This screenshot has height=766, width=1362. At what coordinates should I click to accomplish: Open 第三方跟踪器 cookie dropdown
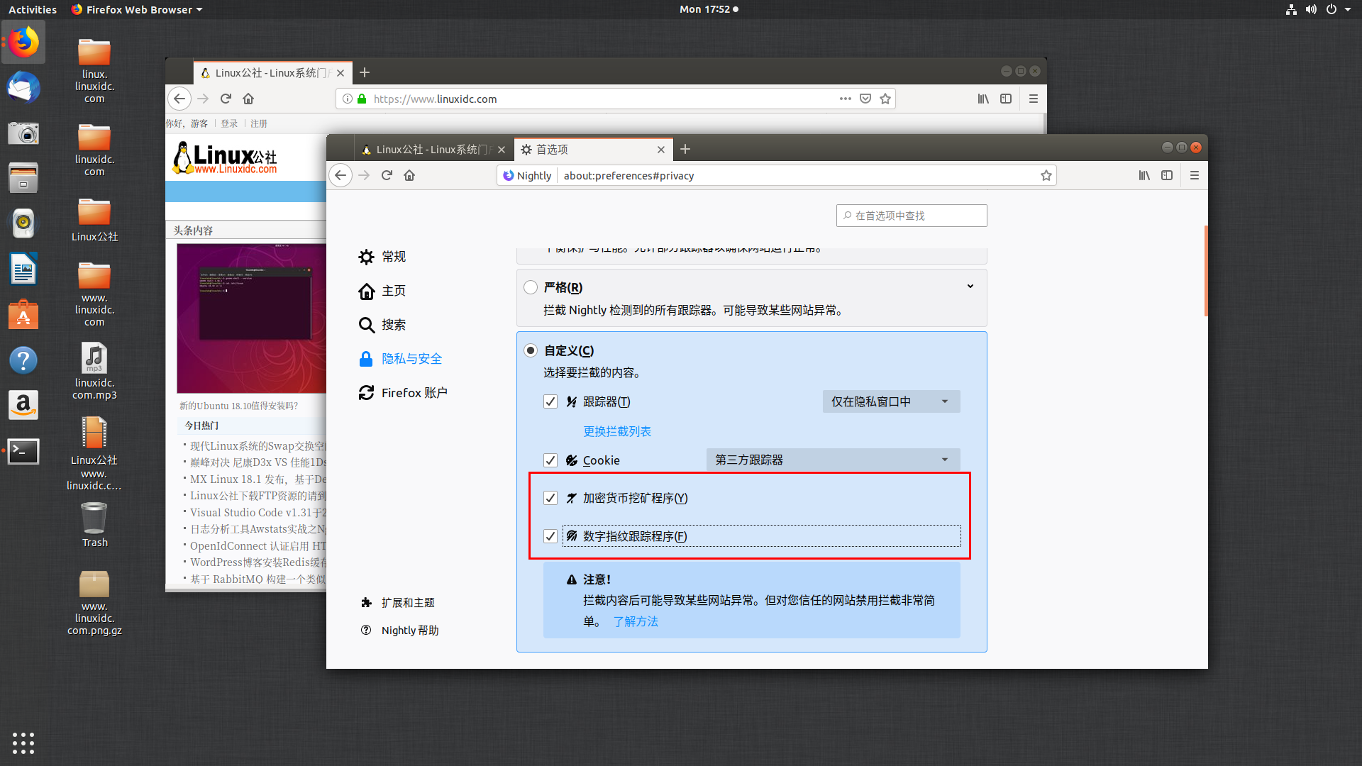point(833,460)
